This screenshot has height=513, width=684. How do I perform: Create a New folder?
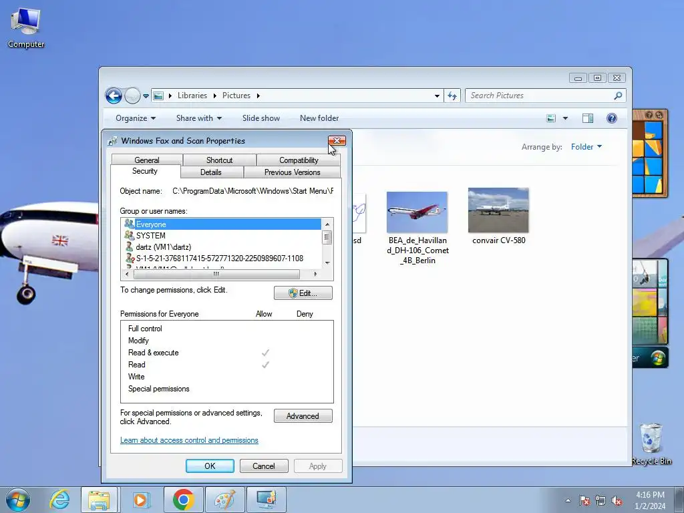pyautogui.click(x=319, y=118)
